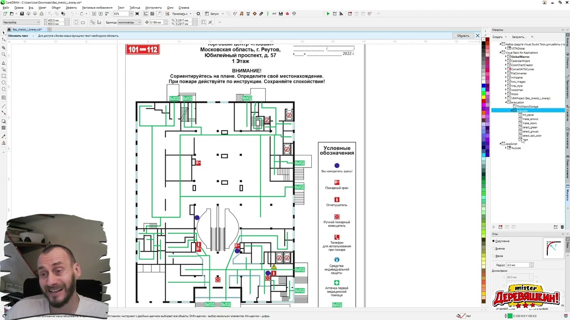Image resolution: width=570 pixels, height=320 pixels.
Task: Open the Справка menu
Action: click(183, 8)
